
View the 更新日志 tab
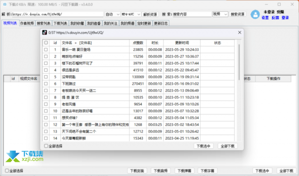tap(161, 23)
